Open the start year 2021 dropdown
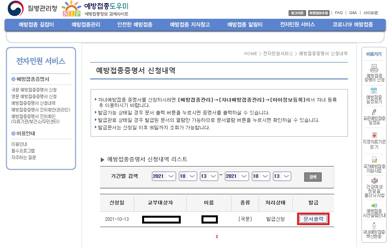This screenshot has width=392, height=247. click(164, 176)
